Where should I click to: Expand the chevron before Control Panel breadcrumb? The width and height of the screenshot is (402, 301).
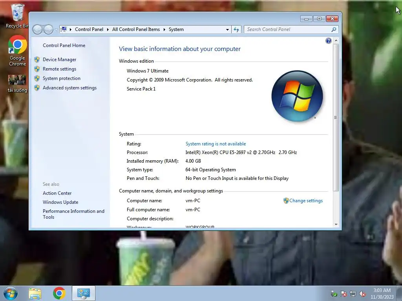(x=71, y=29)
